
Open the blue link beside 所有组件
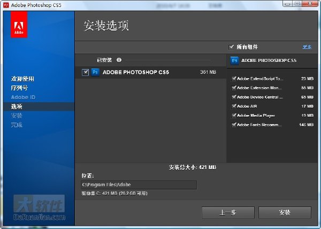coord(307,47)
